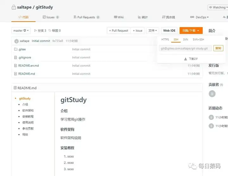Click the 统计 bar chart icon
Viewport: 228px width, 176px height.
[139, 17]
